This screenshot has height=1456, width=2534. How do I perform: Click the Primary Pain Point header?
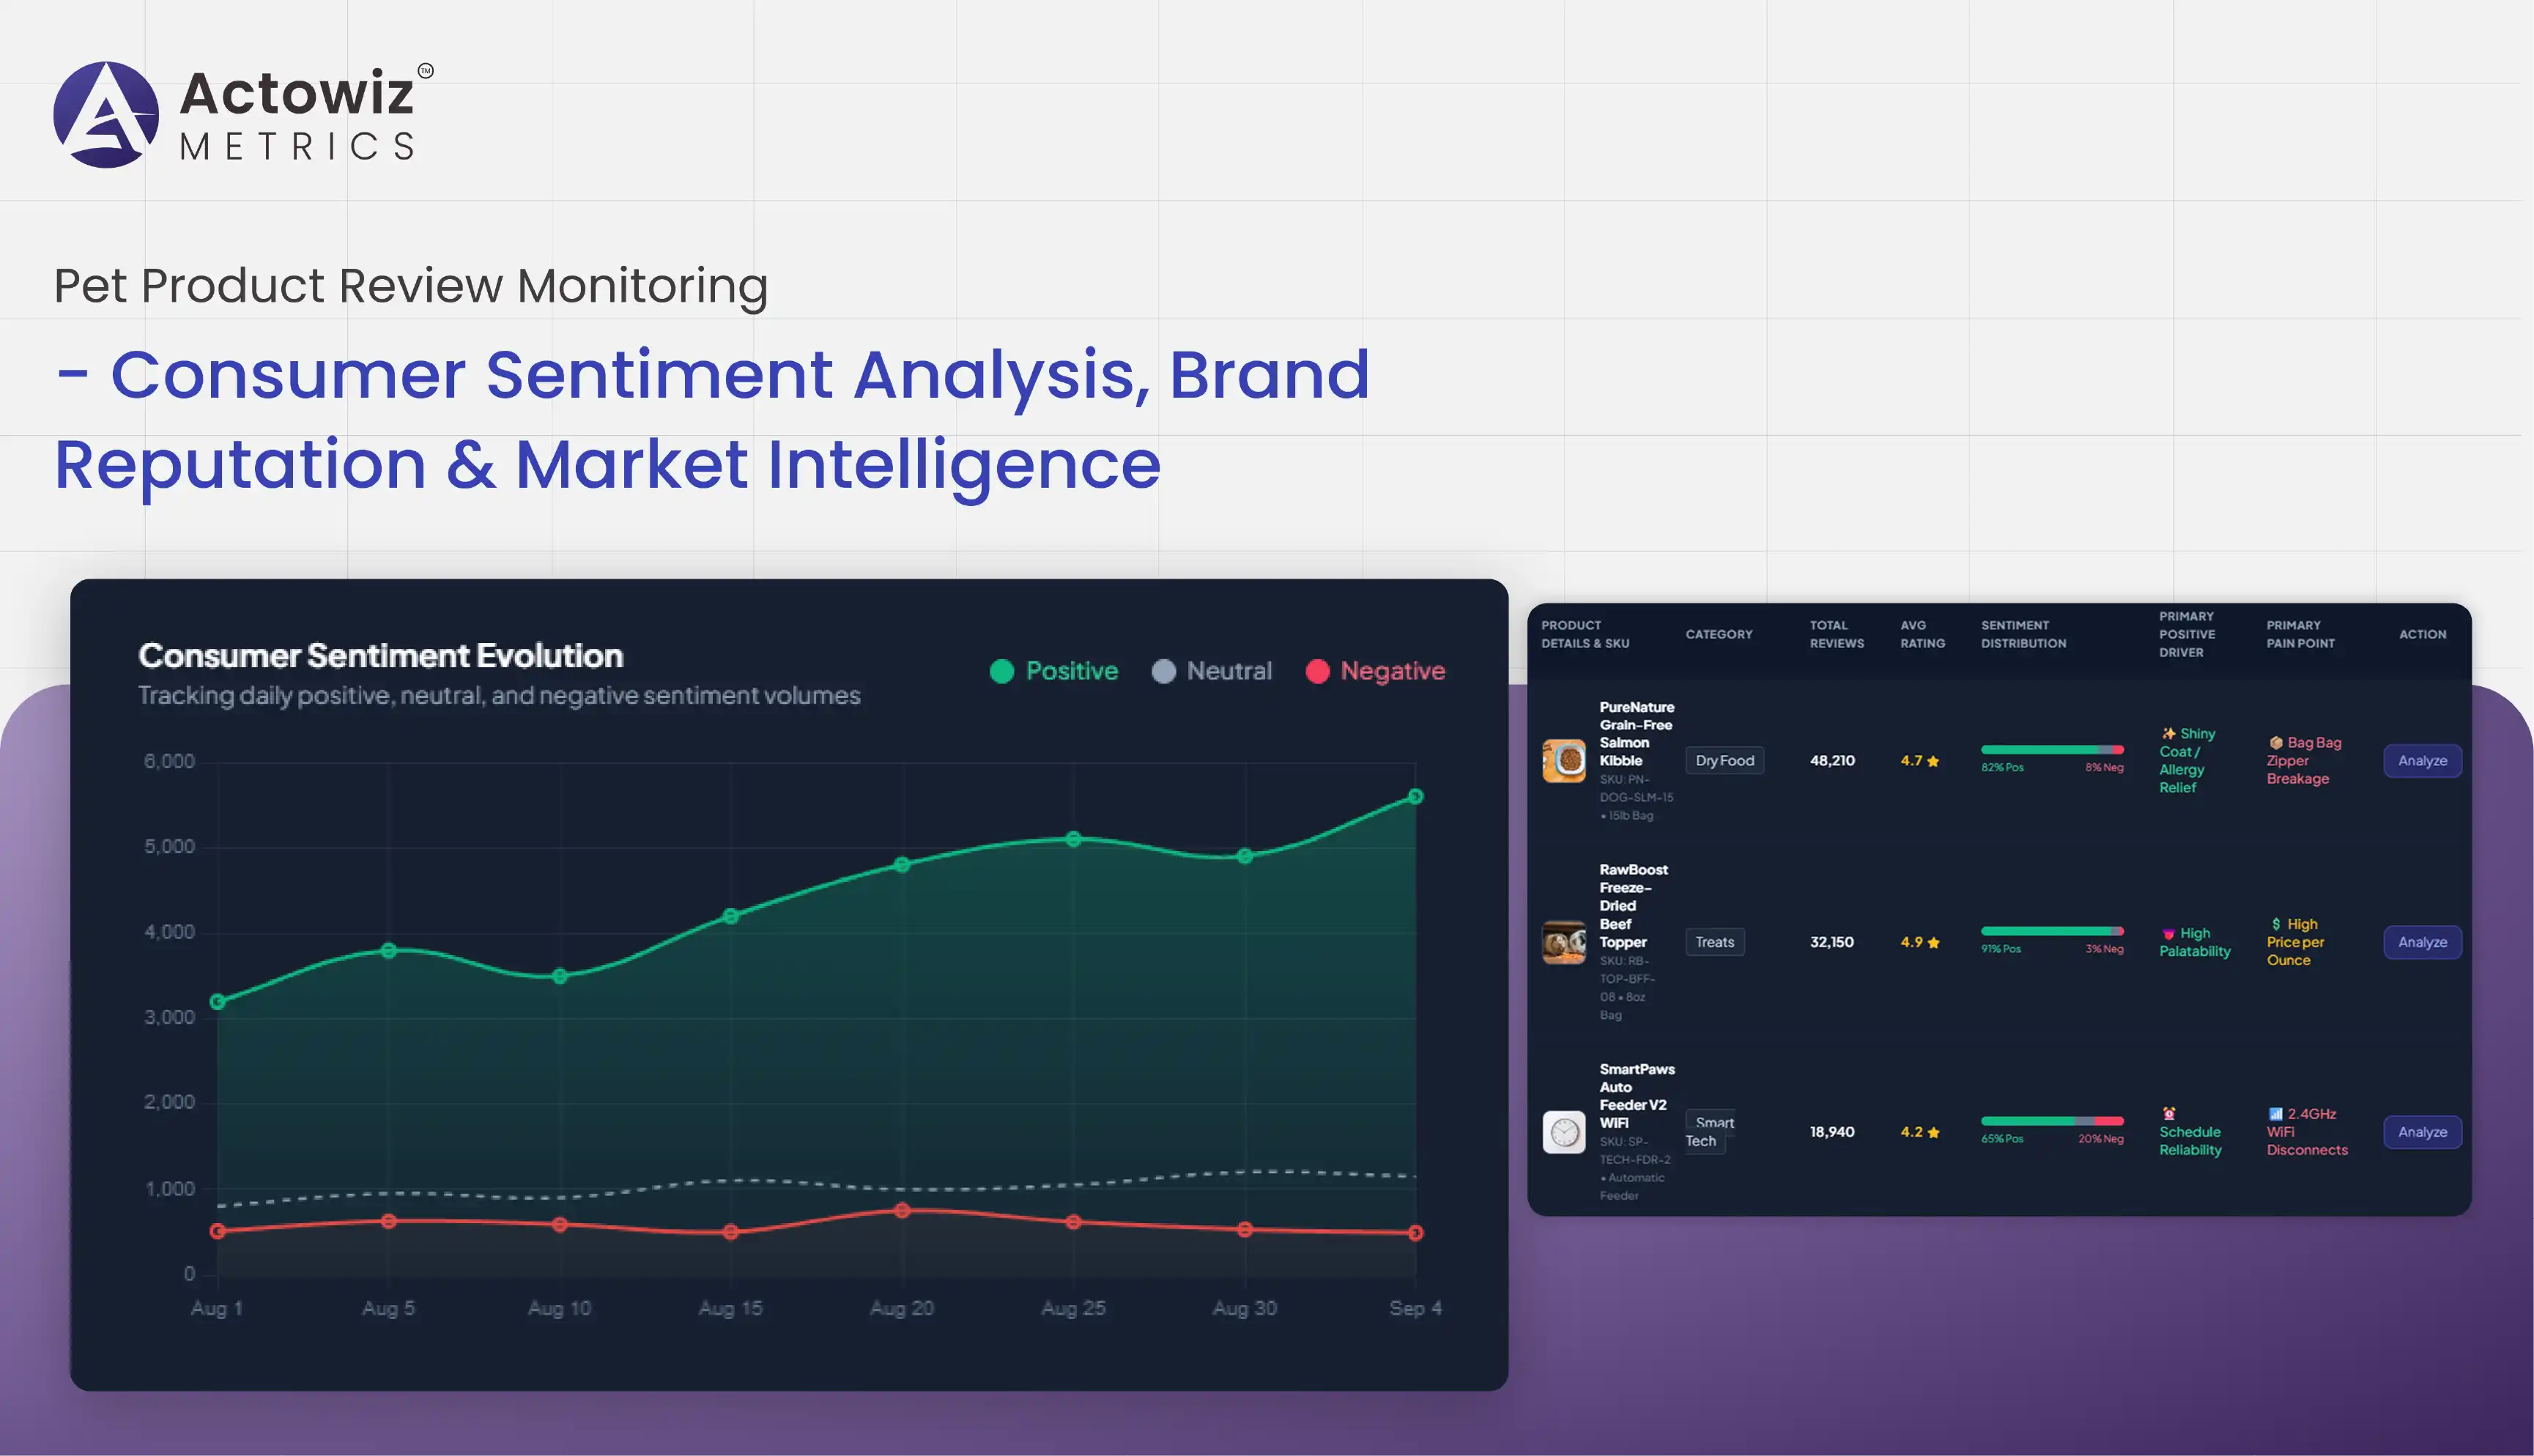pyautogui.click(x=2300, y=634)
